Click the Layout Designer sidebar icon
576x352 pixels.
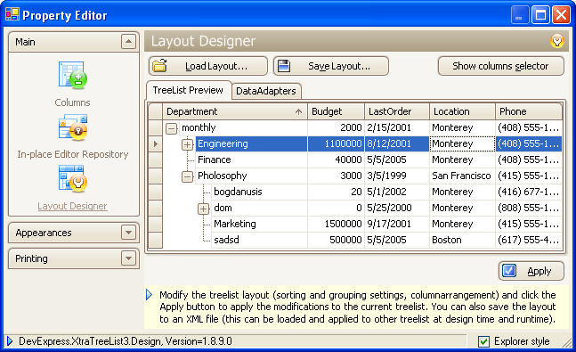[73, 179]
